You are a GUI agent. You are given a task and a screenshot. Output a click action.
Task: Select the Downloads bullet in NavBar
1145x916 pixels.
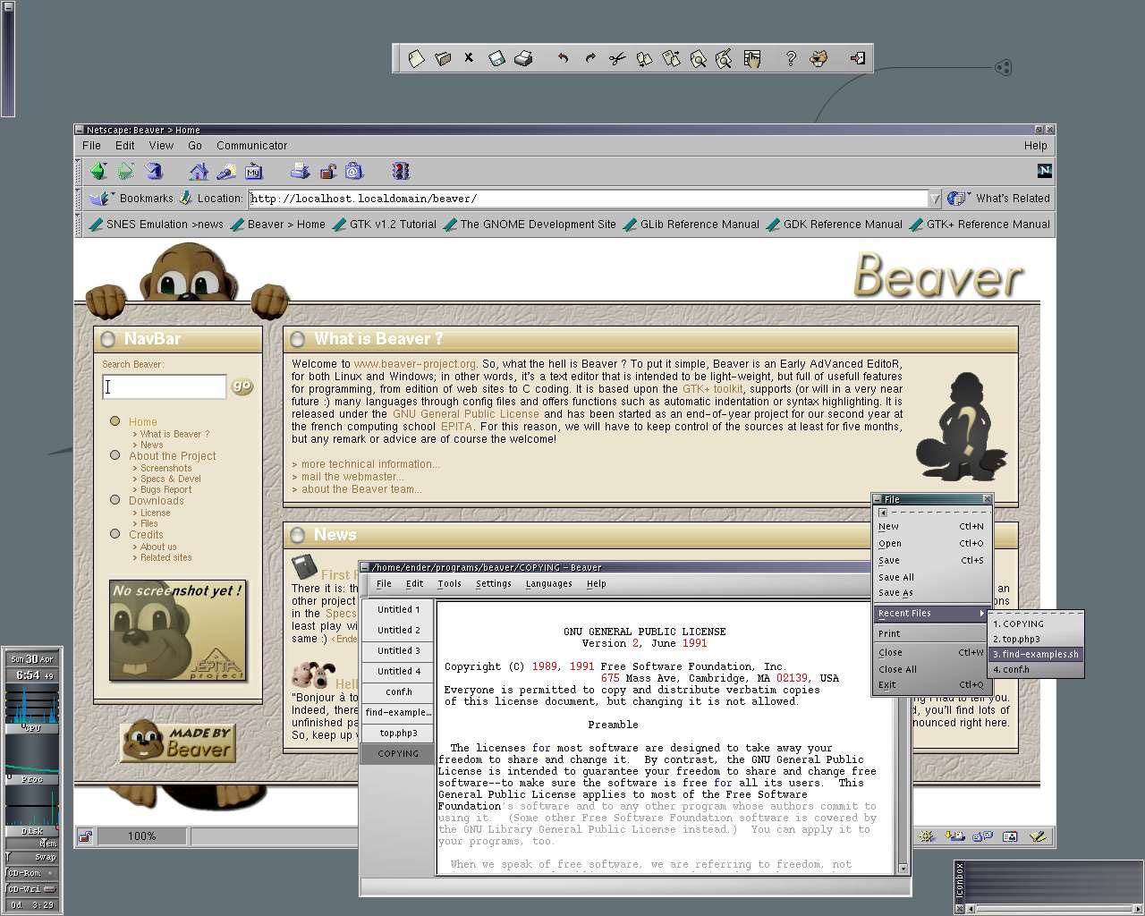point(114,500)
